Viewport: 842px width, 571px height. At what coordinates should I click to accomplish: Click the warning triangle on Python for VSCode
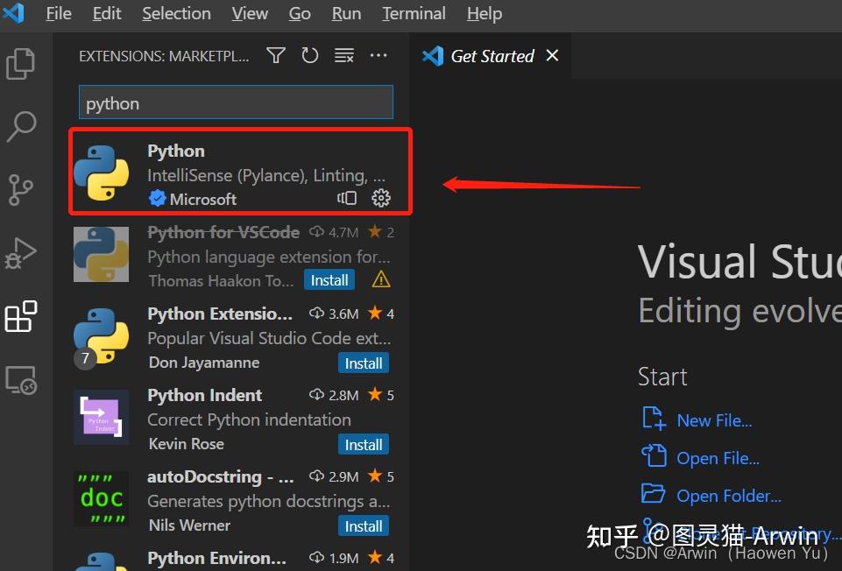[x=379, y=278]
